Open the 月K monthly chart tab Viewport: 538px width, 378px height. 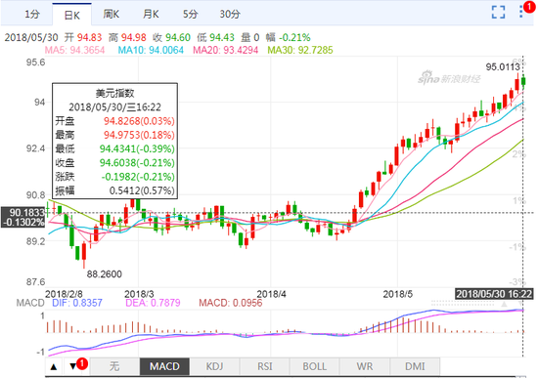(151, 15)
